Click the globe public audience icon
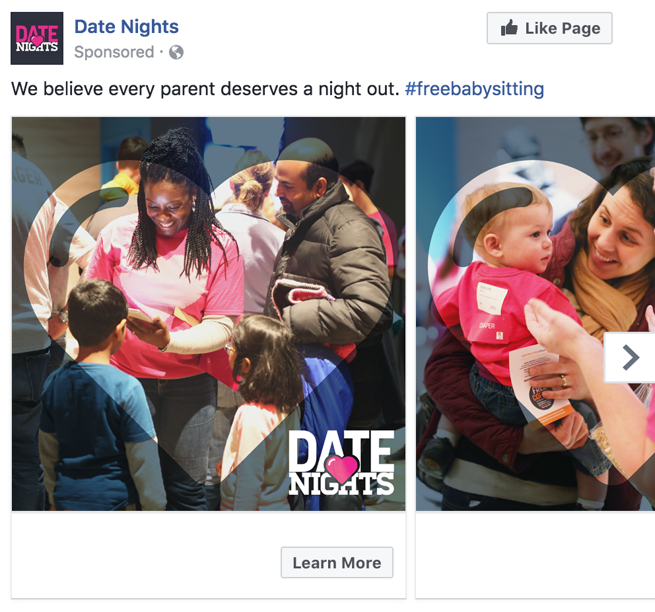655x612 pixels. [x=176, y=52]
